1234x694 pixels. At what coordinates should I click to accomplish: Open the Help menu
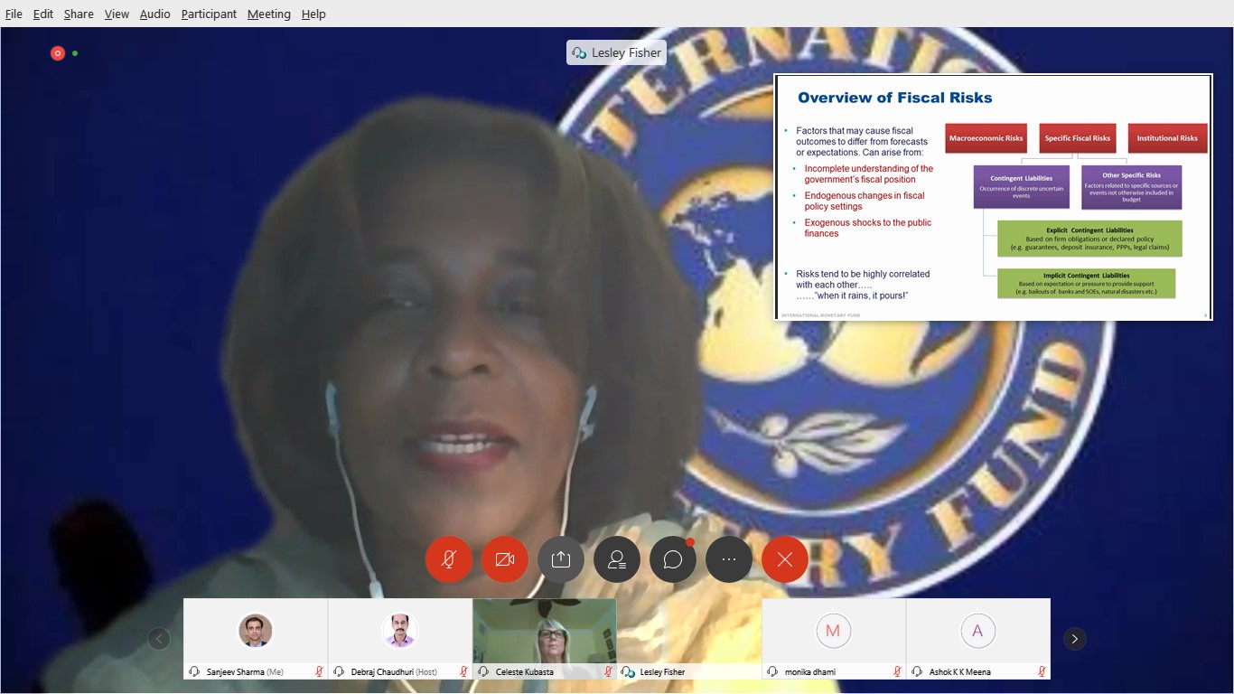(x=313, y=14)
